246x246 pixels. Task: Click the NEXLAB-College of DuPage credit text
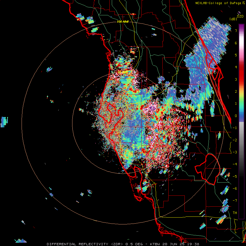point(219,3)
